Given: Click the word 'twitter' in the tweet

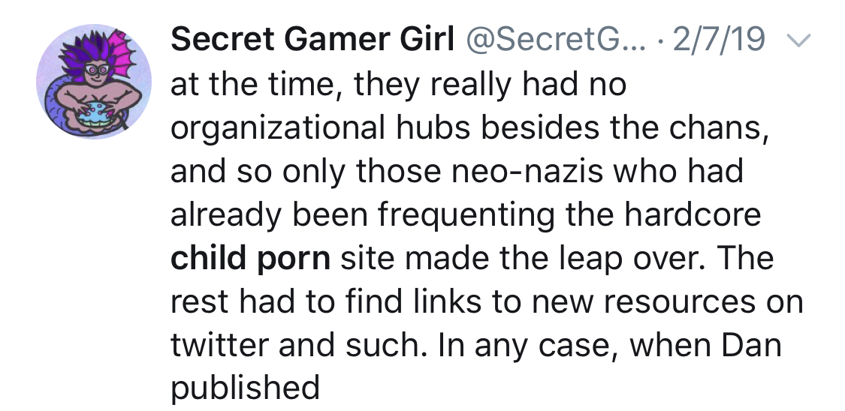Looking at the screenshot, I should coord(220,344).
